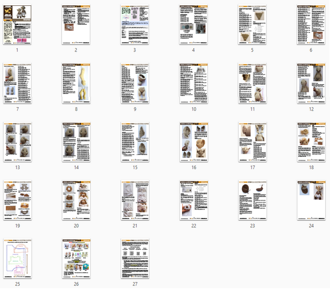Select page 13 thumbnail with six photos
Viewport: 330px width, 290px height.
pos(17,141)
